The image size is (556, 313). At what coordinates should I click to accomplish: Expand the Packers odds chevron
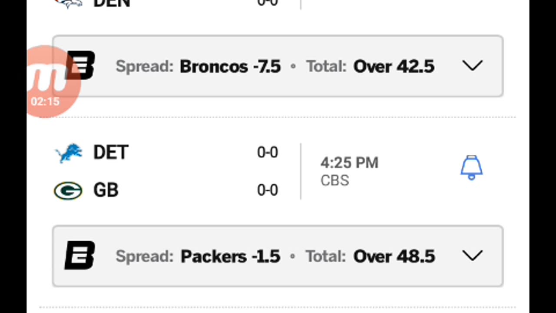pos(473,256)
